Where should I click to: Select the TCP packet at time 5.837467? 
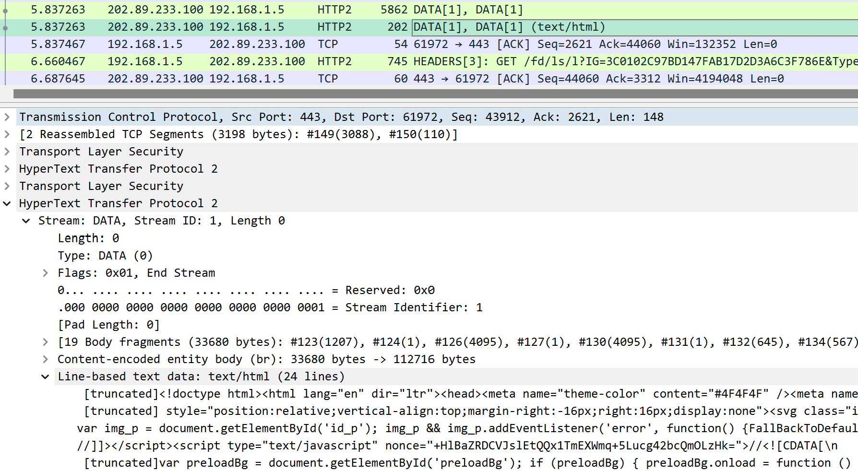point(429,44)
